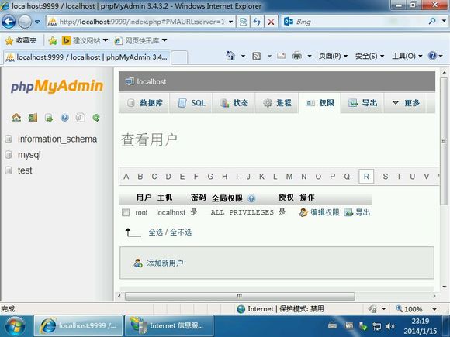The width and height of the screenshot is (450, 337).
Task: Open the 100% zoom level dropdown
Action: point(434,309)
